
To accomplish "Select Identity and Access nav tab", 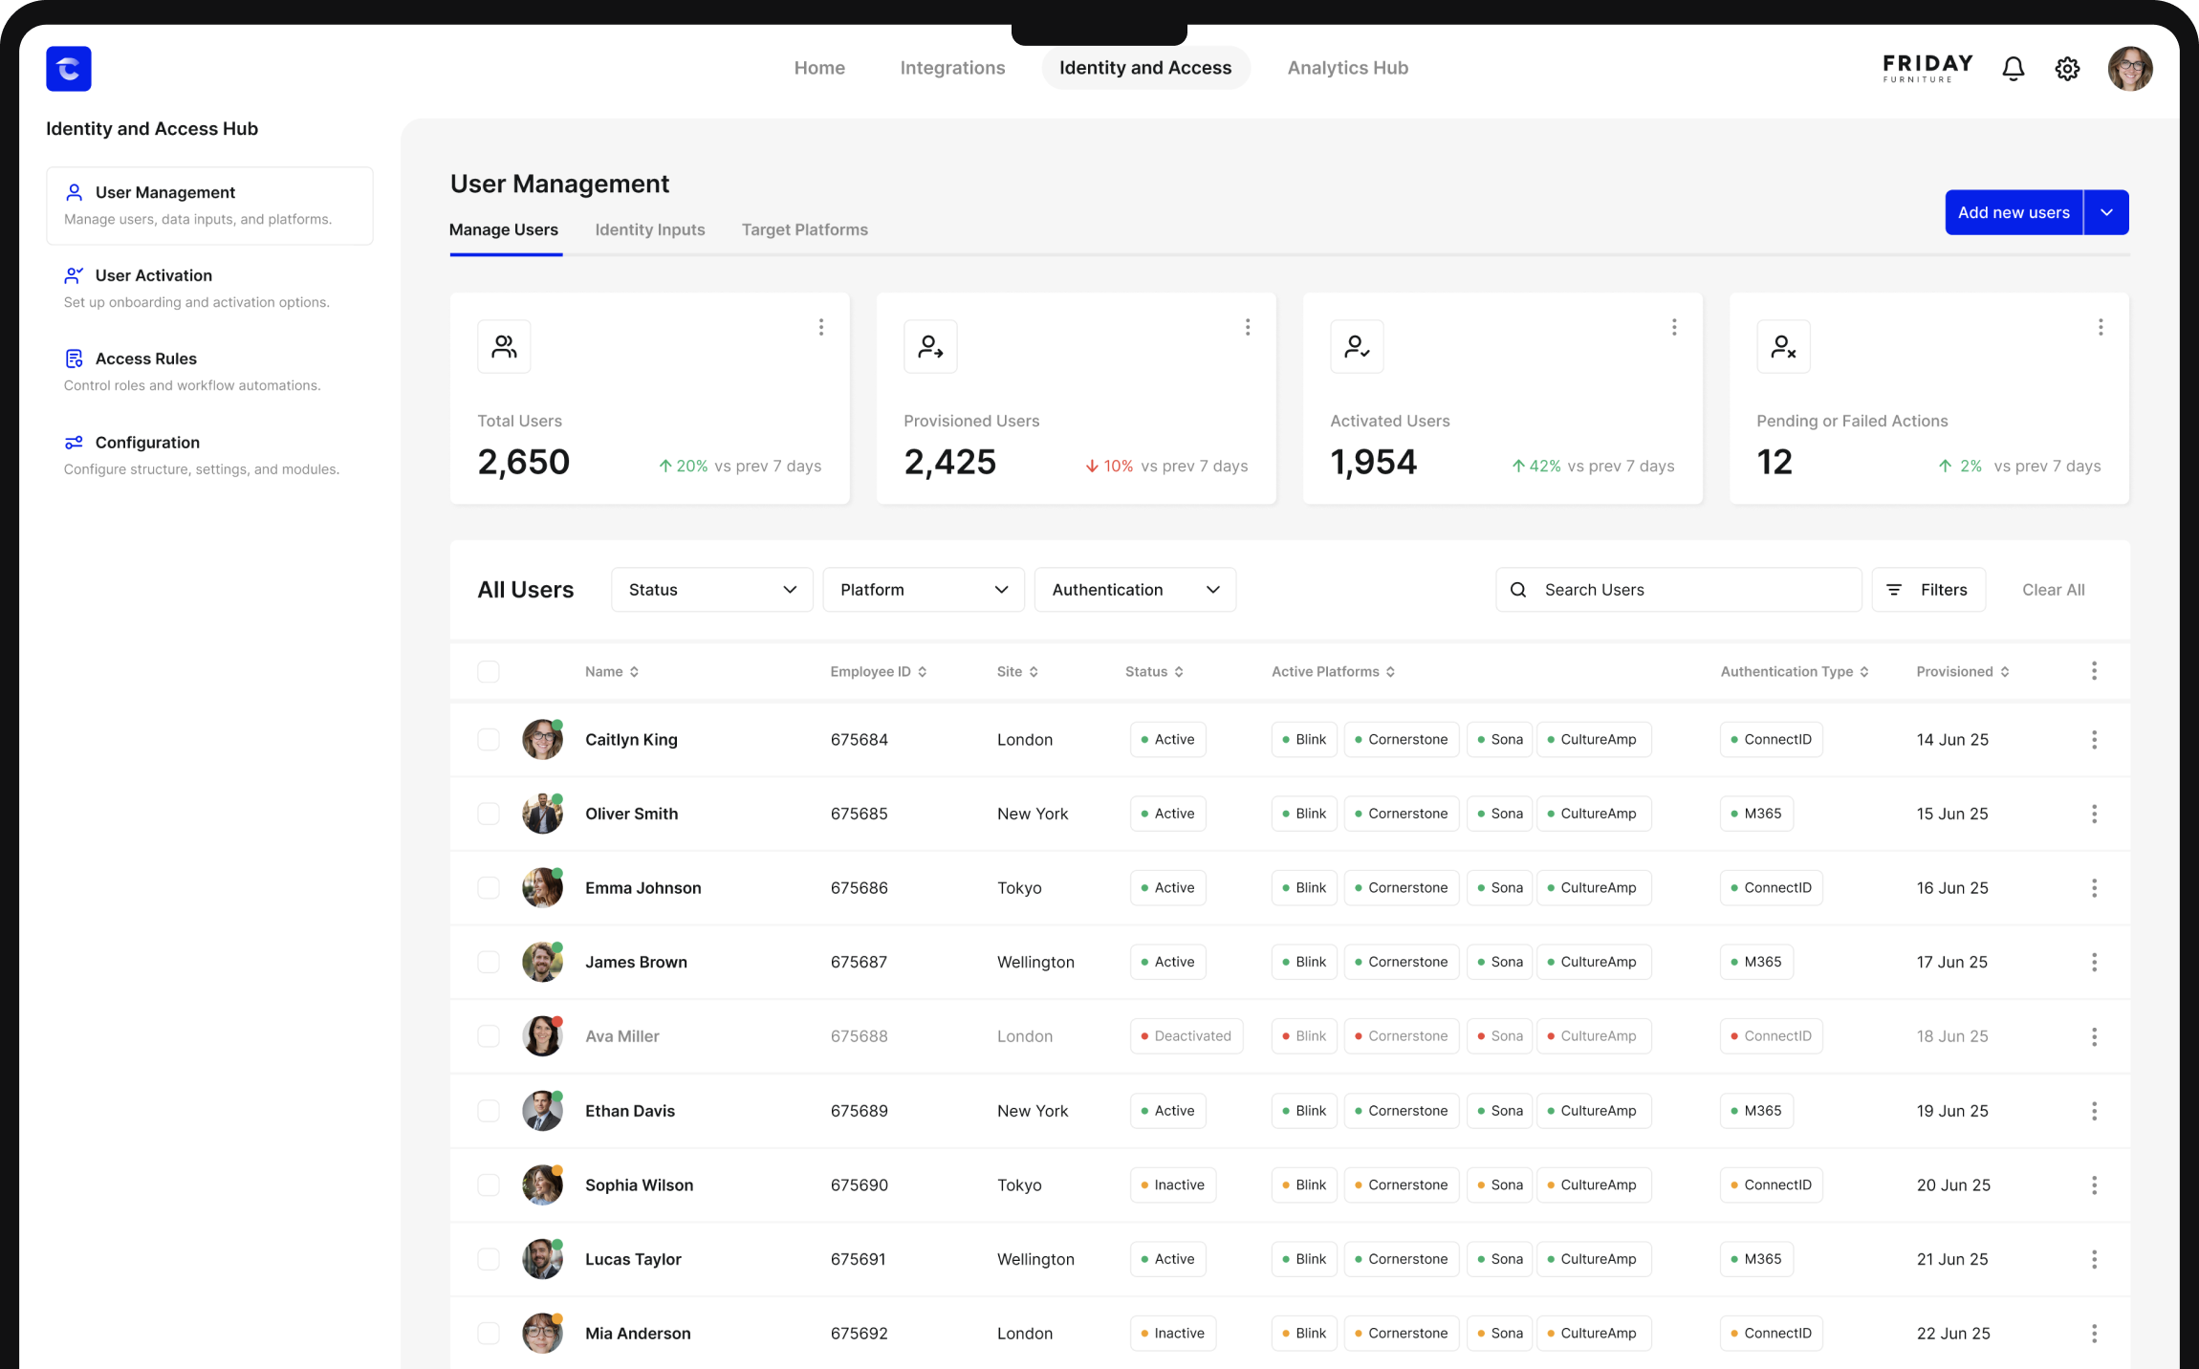I will [1145, 68].
